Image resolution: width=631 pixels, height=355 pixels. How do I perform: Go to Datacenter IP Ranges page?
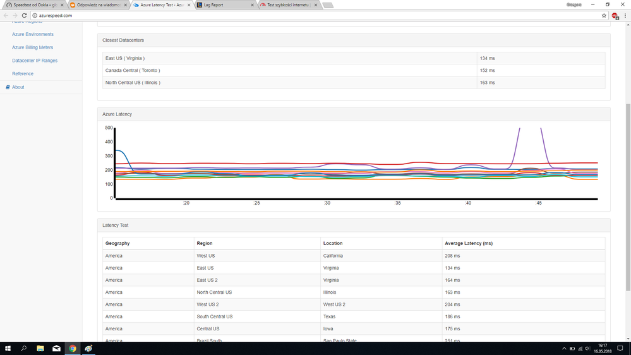[x=35, y=61]
